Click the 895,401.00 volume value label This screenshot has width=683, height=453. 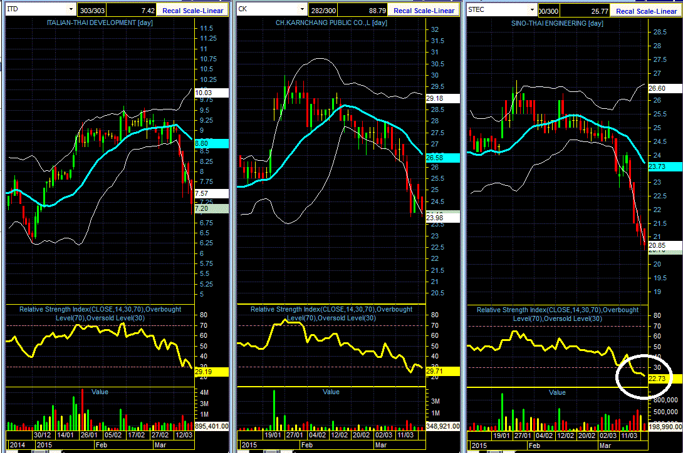coord(212,426)
